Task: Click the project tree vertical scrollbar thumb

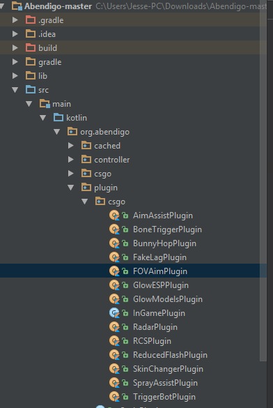Action: click(263, 181)
